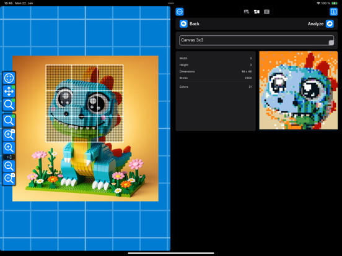This screenshot has height=256, width=342.
Task: Tap the Back label
Action: coord(195,23)
